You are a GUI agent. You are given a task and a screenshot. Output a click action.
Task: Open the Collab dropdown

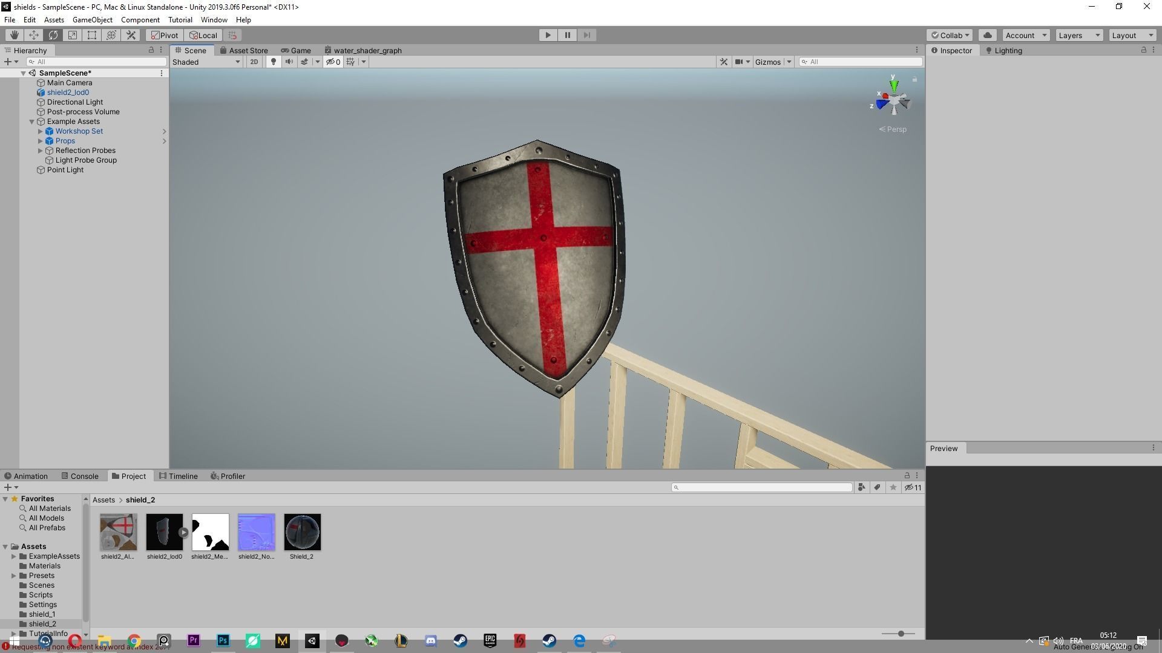pos(950,35)
